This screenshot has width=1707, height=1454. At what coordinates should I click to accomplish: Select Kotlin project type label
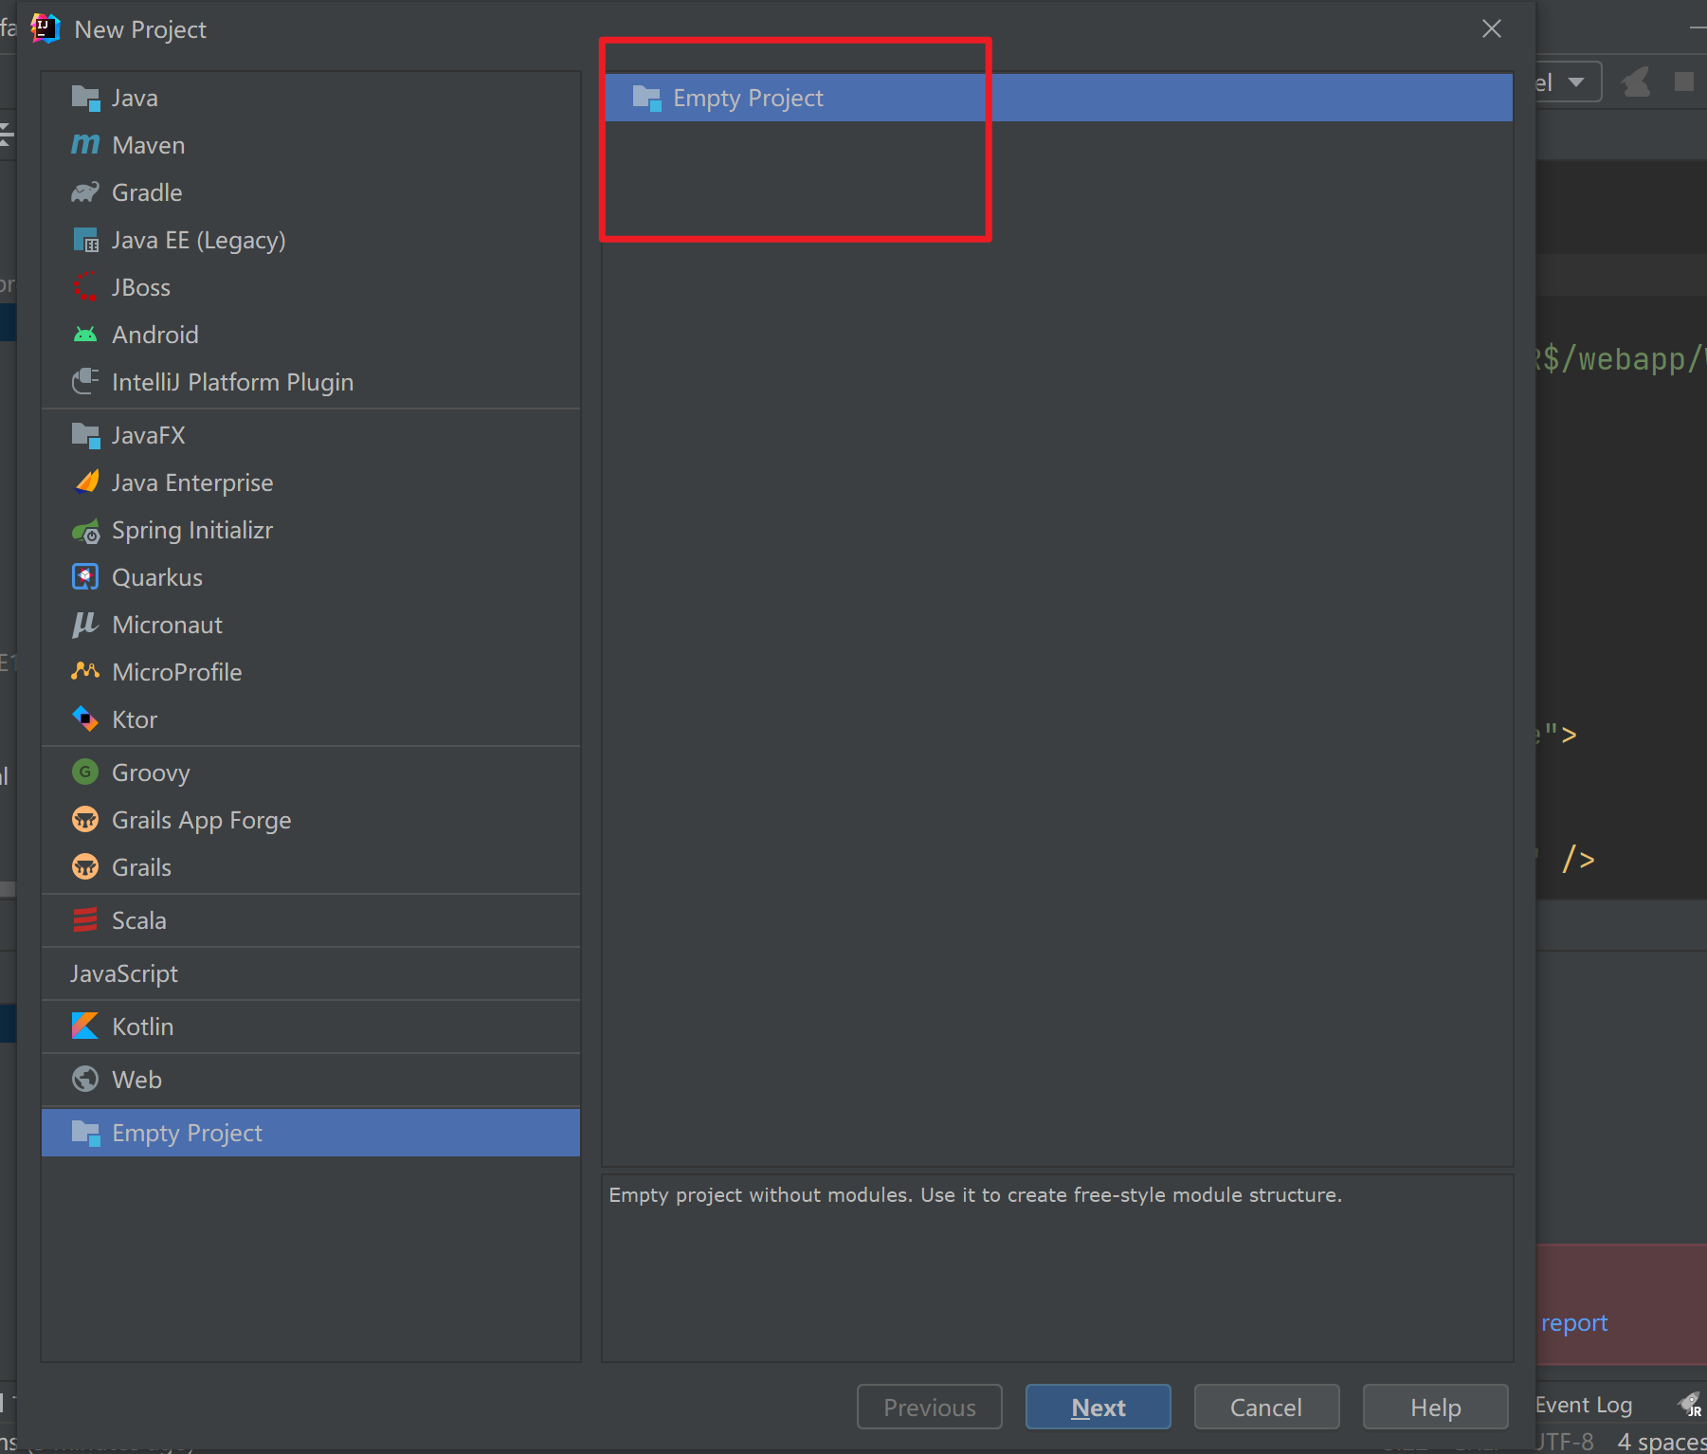(143, 1027)
